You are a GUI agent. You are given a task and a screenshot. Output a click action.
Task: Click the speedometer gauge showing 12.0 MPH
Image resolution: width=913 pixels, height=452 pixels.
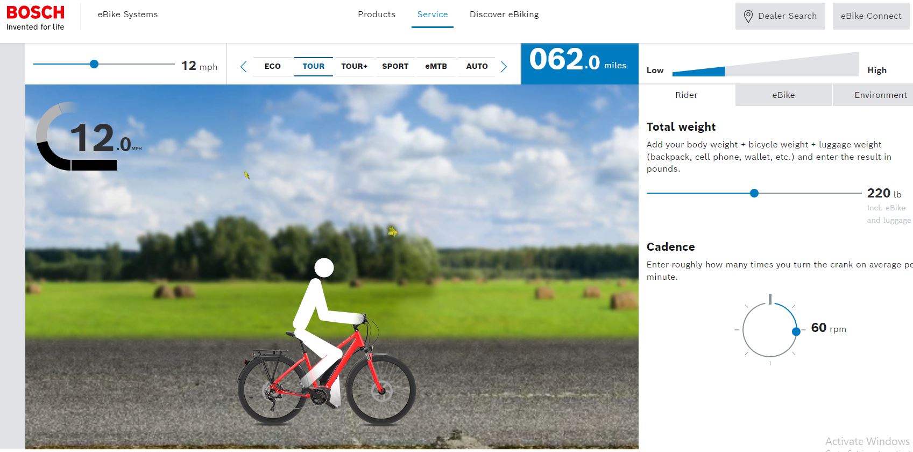pos(89,137)
